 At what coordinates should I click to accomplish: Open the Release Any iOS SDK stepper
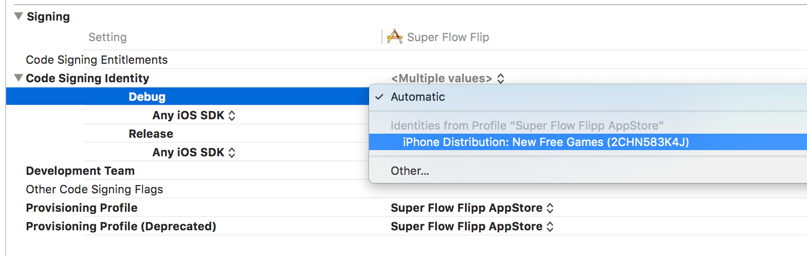point(232,153)
